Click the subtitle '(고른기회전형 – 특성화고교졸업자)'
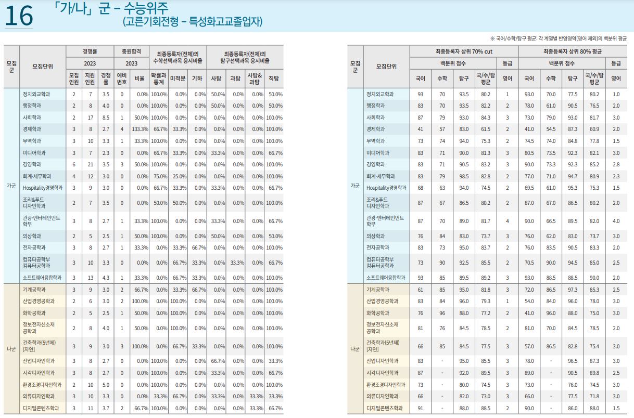634x418 pixels. 193,22
